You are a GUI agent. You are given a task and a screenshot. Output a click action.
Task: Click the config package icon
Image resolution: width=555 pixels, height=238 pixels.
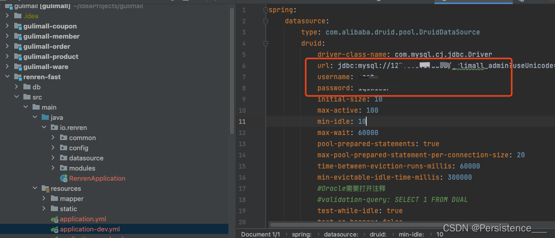pyautogui.click(x=64, y=148)
